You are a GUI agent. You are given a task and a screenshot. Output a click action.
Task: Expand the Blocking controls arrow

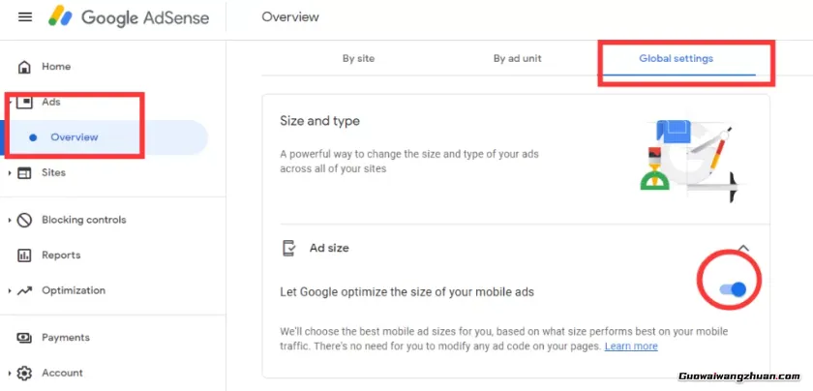pyautogui.click(x=10, y=220)
